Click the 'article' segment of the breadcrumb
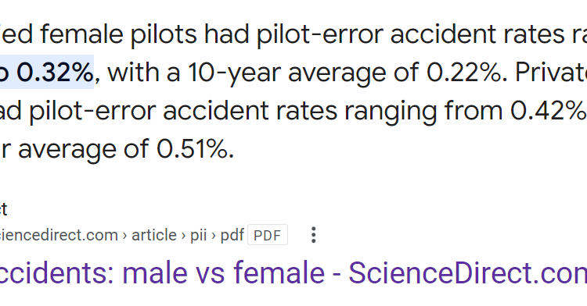 154,235
